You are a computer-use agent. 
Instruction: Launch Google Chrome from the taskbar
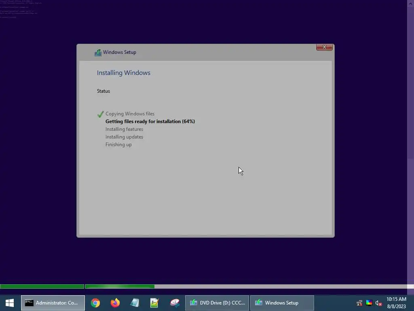pos(95,303)
